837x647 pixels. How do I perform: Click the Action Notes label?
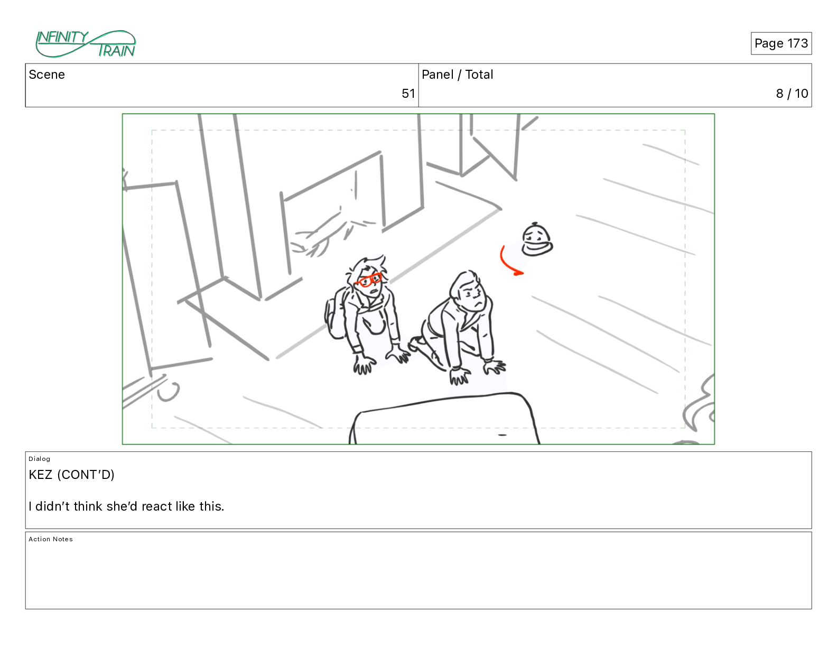51,539
